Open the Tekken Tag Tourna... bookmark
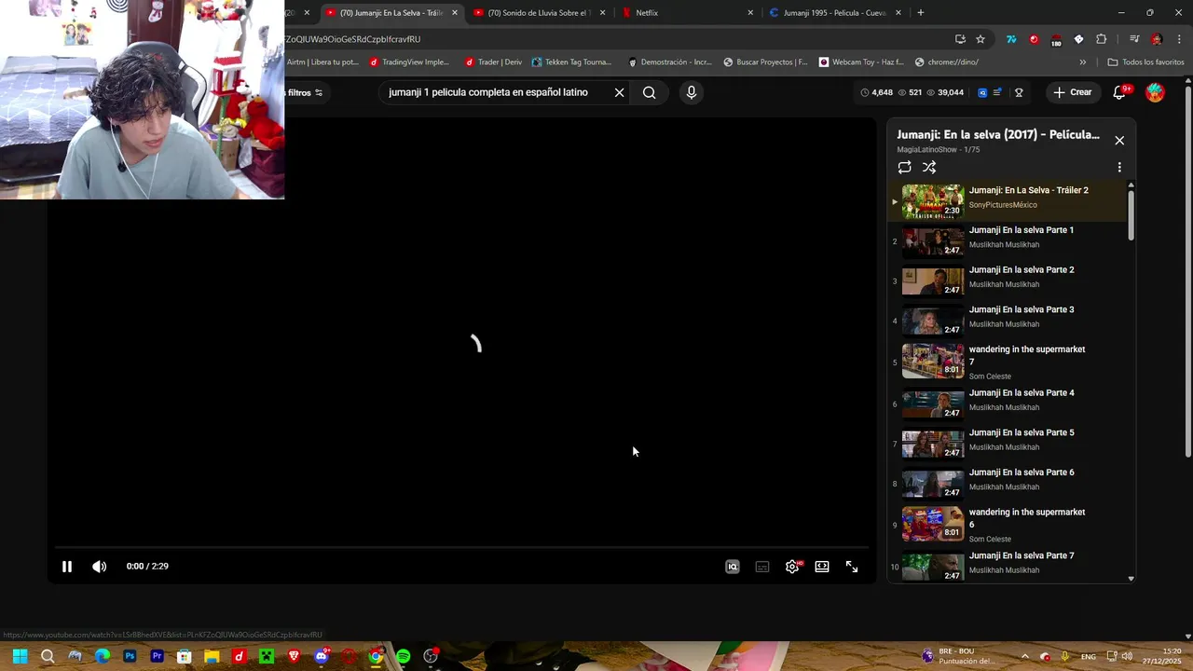The height and width of the screenshot is (671, 1193). click(571, 62)
